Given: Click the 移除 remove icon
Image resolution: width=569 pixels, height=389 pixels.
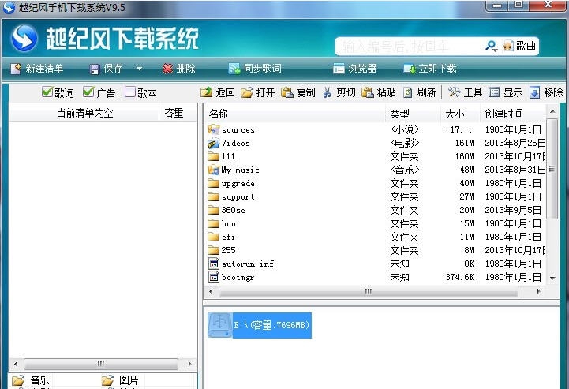Looking at the screenshot, I should point(534,92).
